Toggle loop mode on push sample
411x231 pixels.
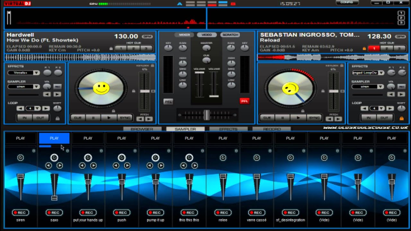pos(121,158)
